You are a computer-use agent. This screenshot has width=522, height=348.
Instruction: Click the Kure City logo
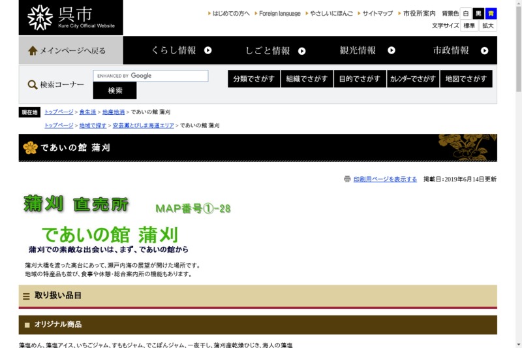(x=70, y=18)
